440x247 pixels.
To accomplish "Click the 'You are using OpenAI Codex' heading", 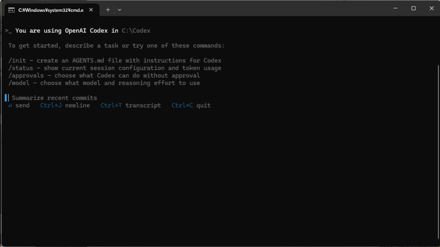I will tap(67, 31).
